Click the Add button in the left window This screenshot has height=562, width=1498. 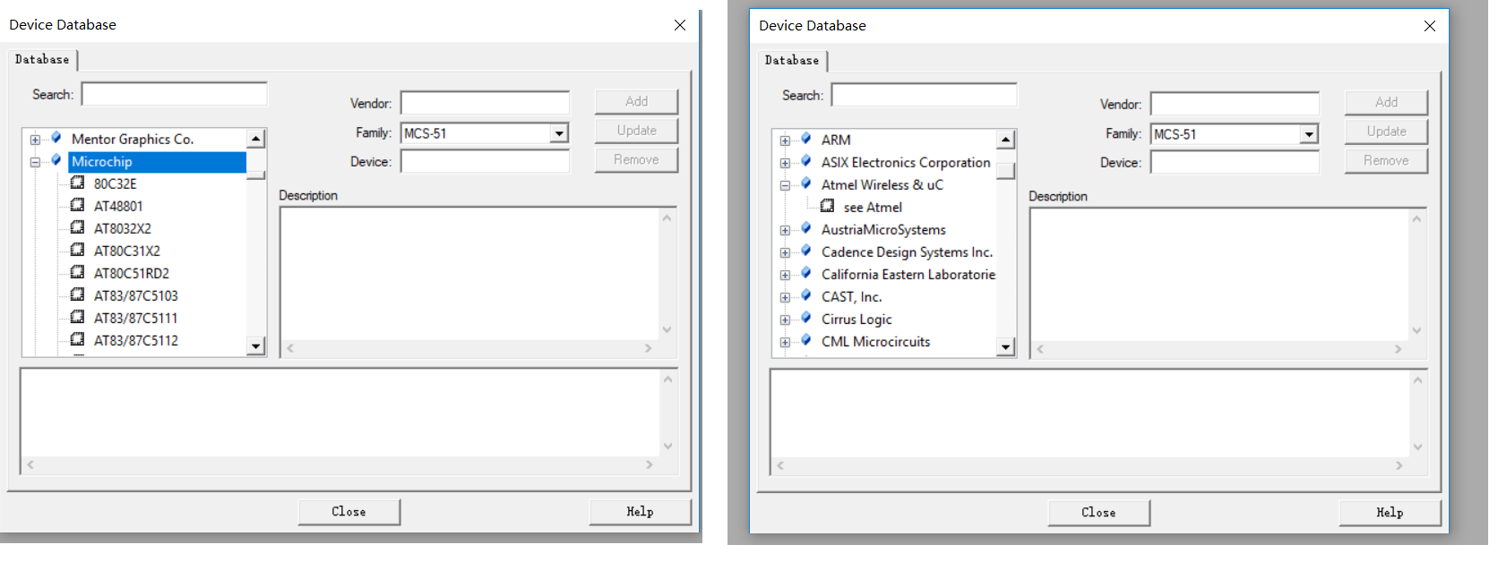pyautogui.click(x=636, y=101)
